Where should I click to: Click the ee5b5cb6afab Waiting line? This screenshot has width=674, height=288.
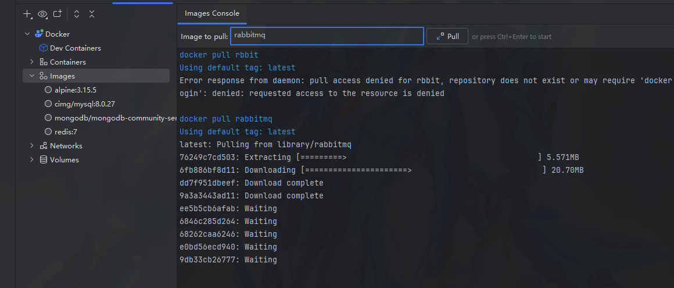click(x=228, y=208)
